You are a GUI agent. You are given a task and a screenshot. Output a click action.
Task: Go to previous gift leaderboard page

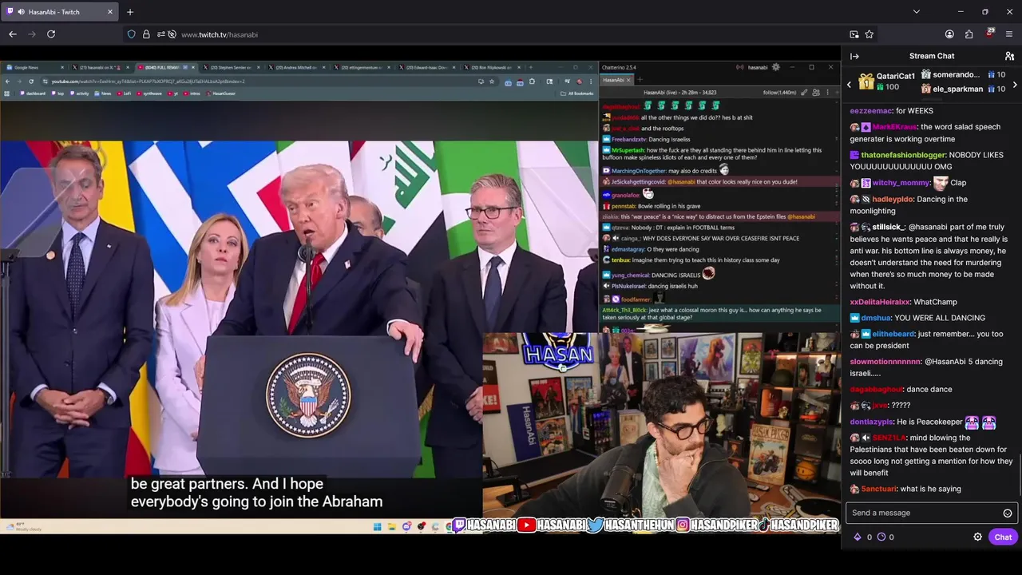[x=850, y=84]
